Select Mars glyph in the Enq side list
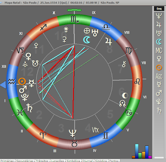This screenshot has width=166, height=162. (159, 93)
